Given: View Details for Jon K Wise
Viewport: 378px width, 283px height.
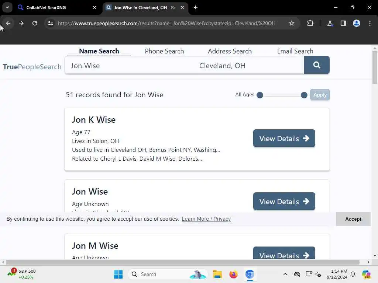Looking at the screenshot, I should pos(284,139).
